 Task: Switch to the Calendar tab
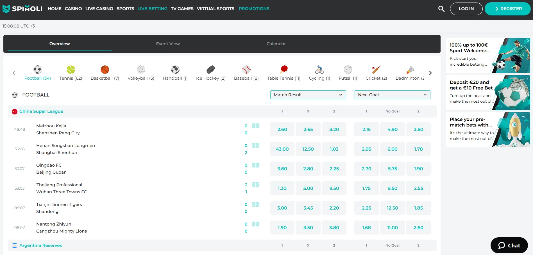tap(276, 44)
